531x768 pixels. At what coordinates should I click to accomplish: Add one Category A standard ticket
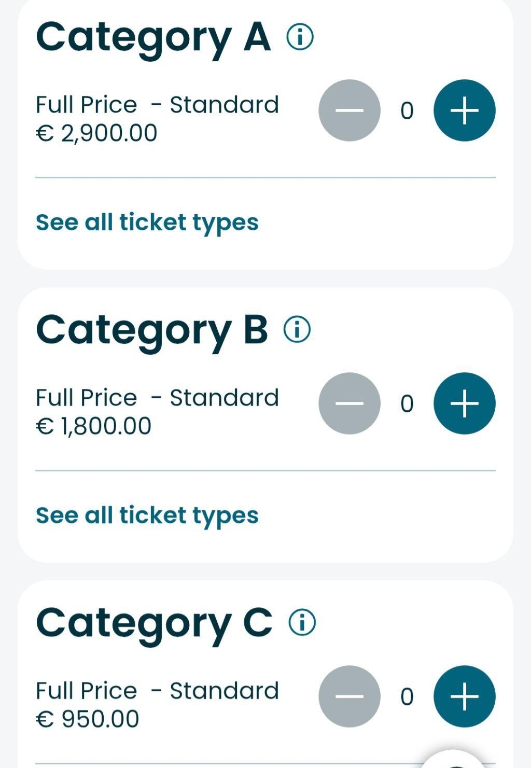tap(464, 110)
